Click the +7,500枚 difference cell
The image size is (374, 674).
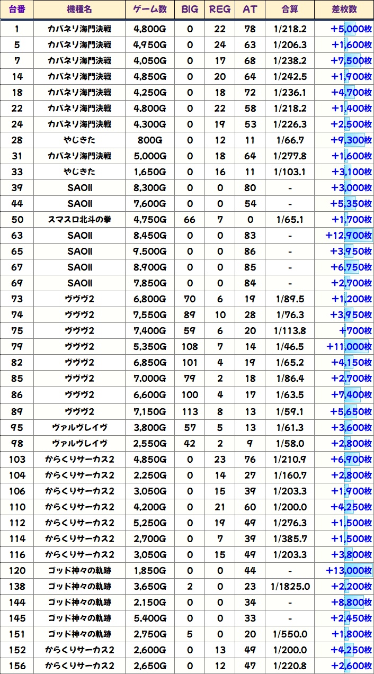(x=344, y=61)
